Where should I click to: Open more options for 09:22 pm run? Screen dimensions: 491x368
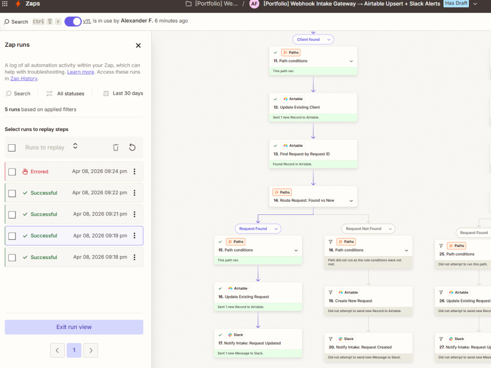(135, 193)
